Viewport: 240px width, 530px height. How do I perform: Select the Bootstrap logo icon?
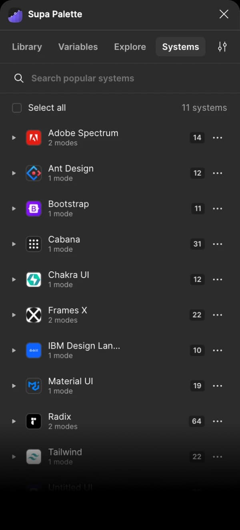[34, 208]
